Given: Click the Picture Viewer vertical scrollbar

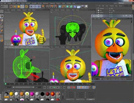Looking at the screenshot, I should (132, 47).
